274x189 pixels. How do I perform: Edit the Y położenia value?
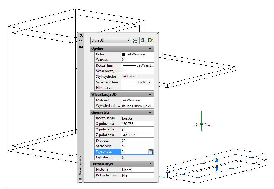pos(137,129)
